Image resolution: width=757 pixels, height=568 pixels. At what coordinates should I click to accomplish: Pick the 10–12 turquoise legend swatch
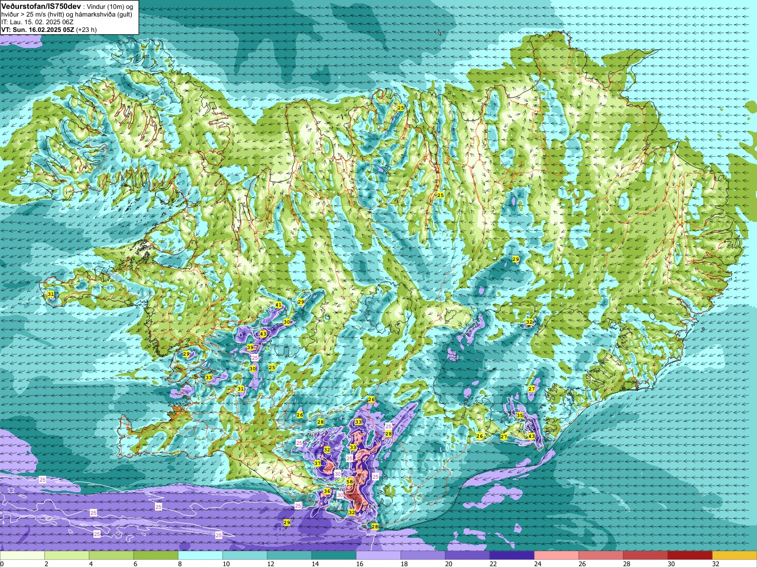245,556
